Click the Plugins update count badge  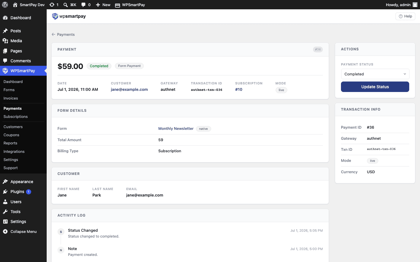[29, 192]
